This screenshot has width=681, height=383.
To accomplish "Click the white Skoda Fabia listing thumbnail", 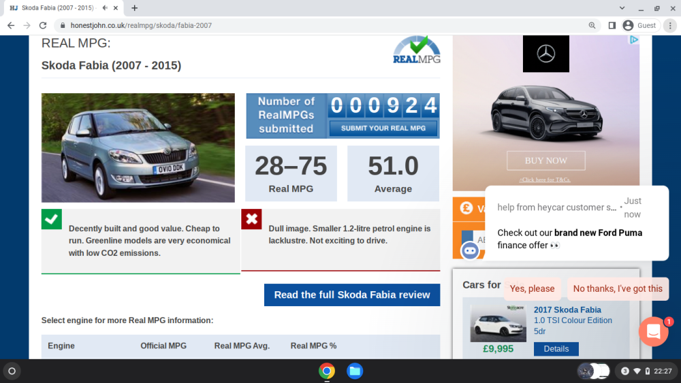I will pyautogui.click(x=498, y=323).
